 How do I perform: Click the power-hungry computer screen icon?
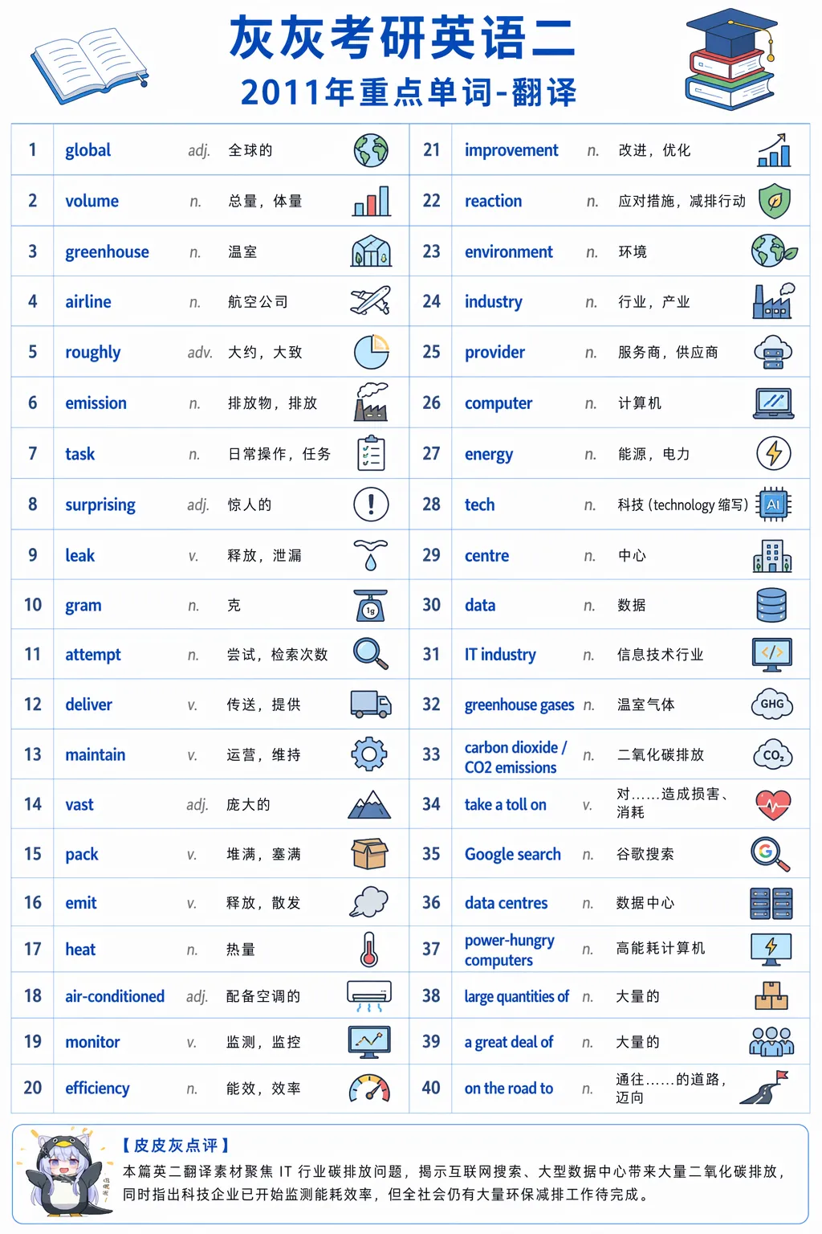coord(771,949)
